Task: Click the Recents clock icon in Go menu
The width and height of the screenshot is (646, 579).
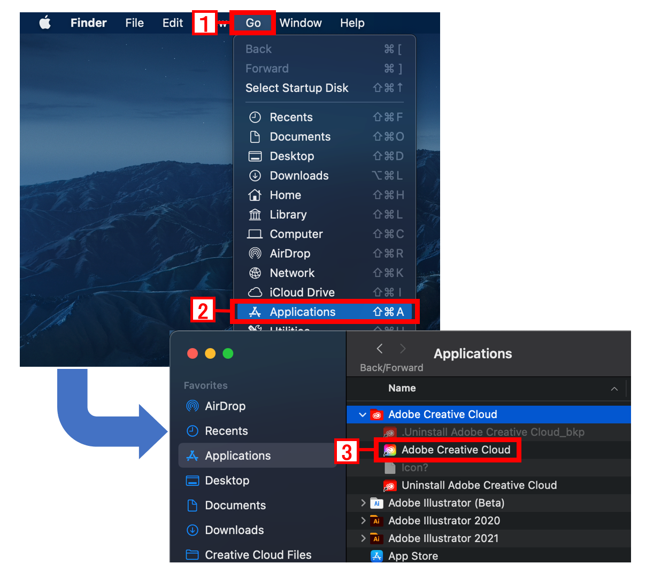Action: [255, 117]
